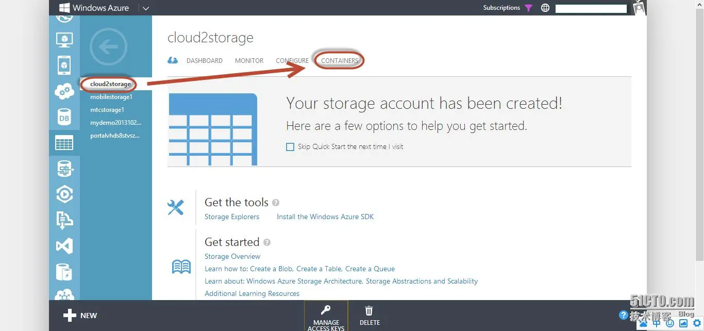704x331 pixels.
Task: Switch to the CONTAINERS tab
Action: 340,61
